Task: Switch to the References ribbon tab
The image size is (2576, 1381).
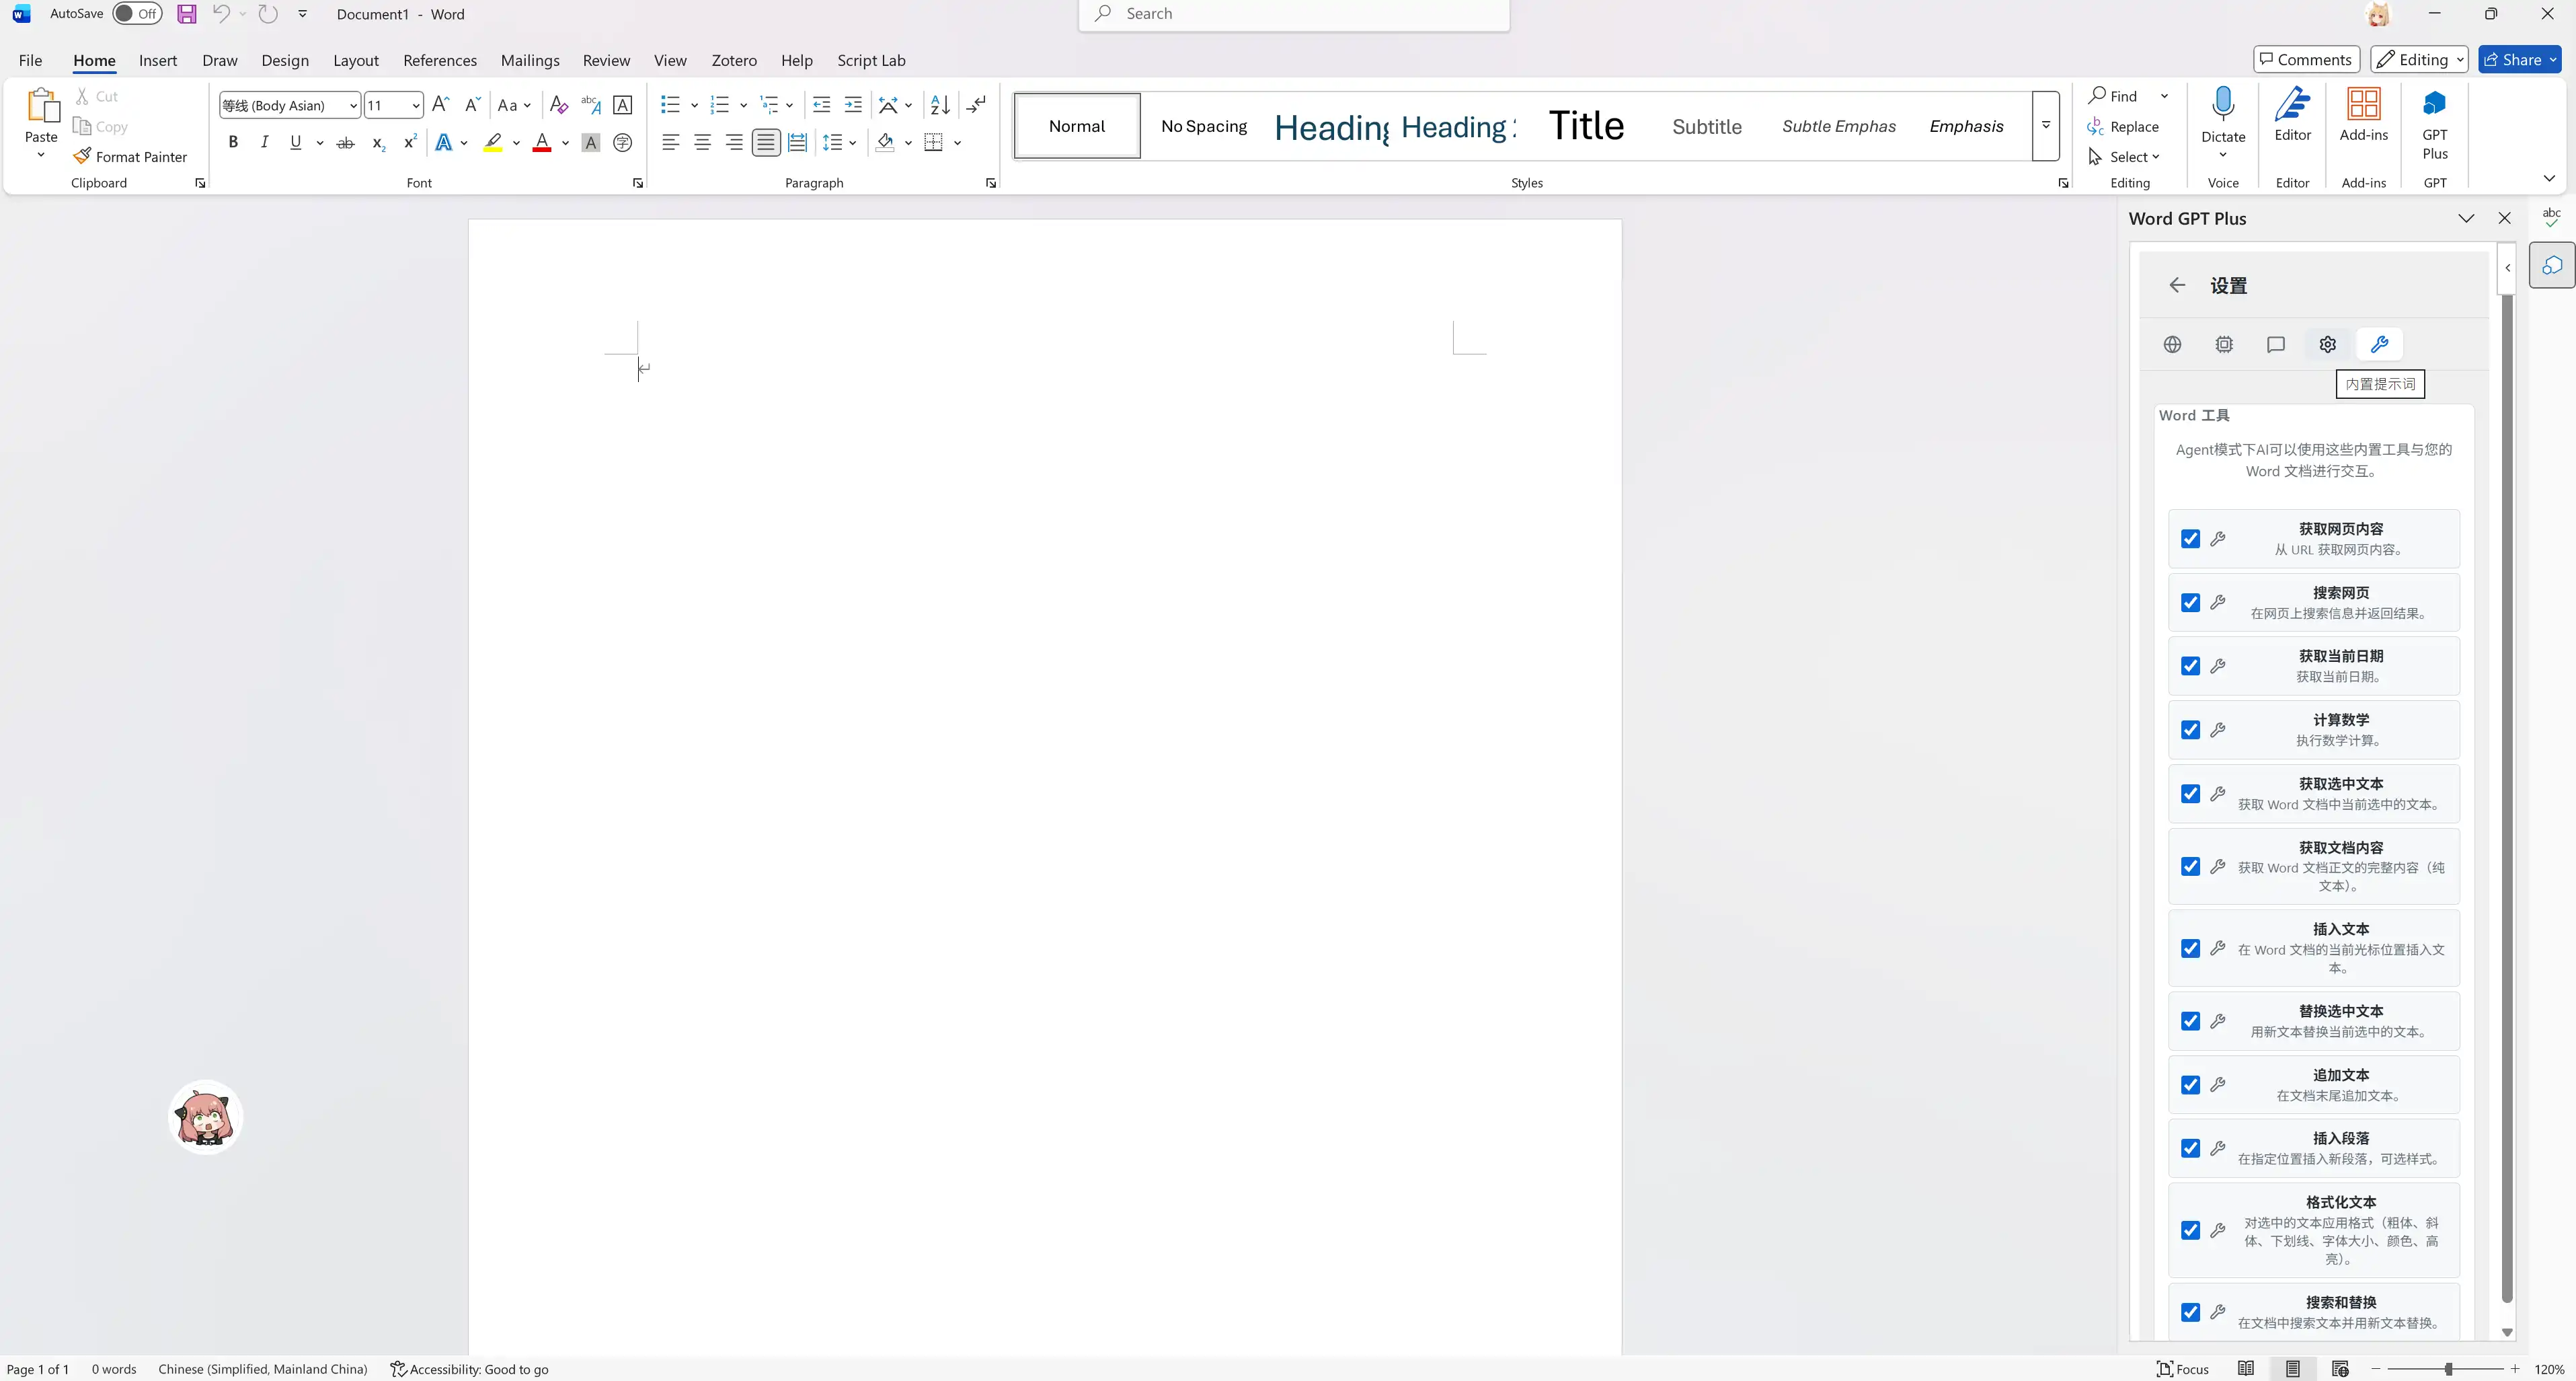Action: 439,60
